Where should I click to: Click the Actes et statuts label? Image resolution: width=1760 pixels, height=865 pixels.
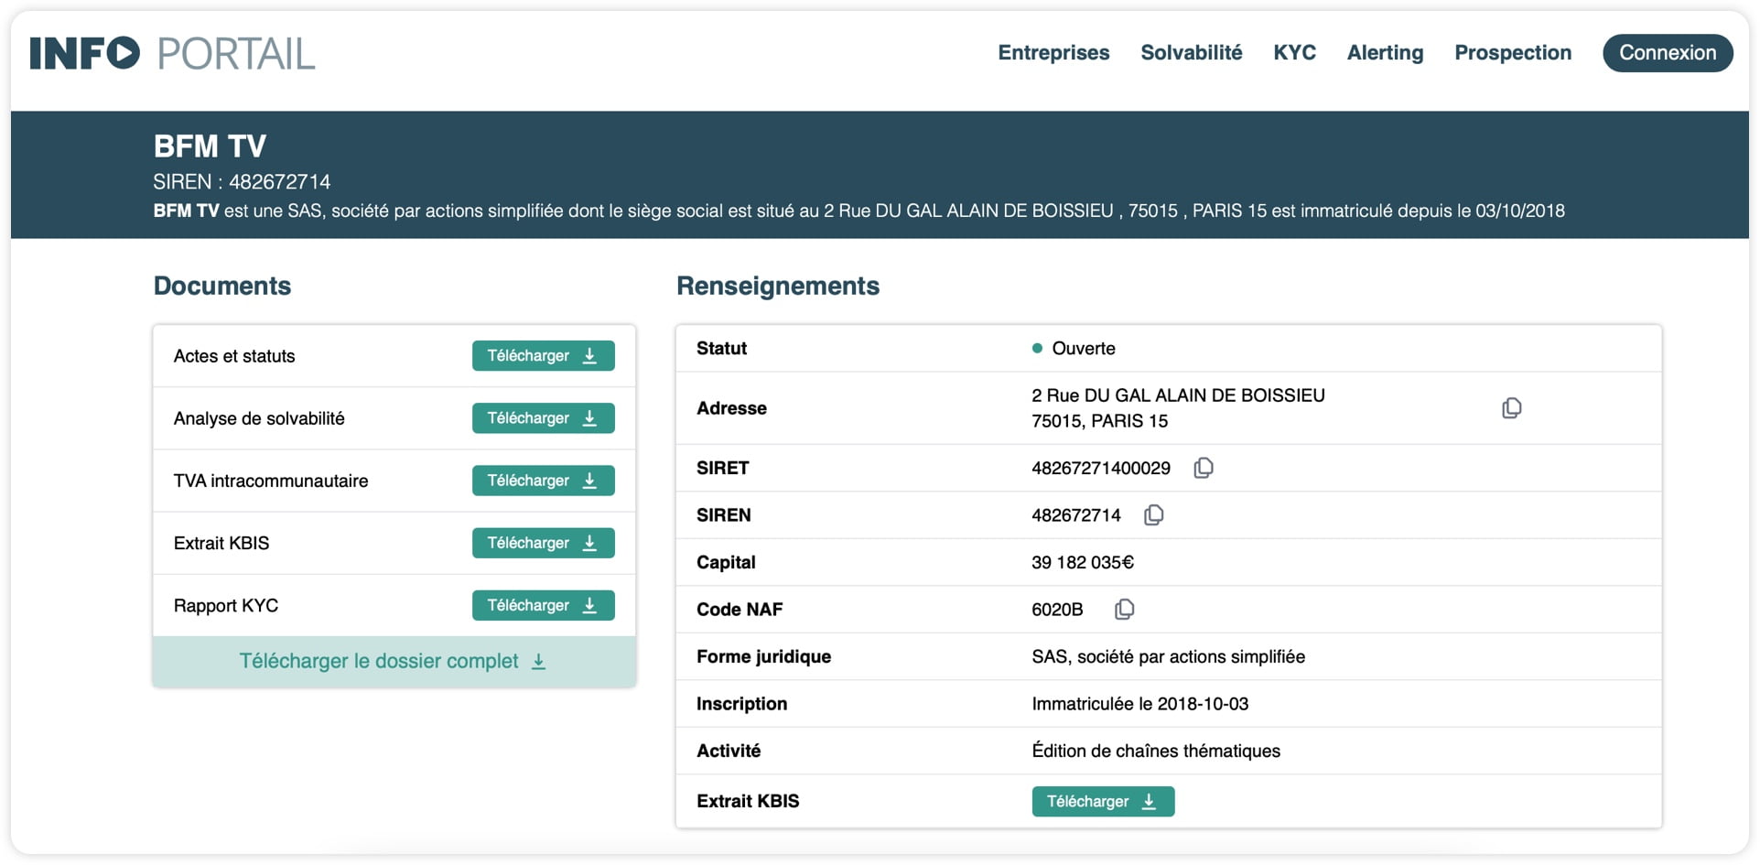click(x=234, y=356)
